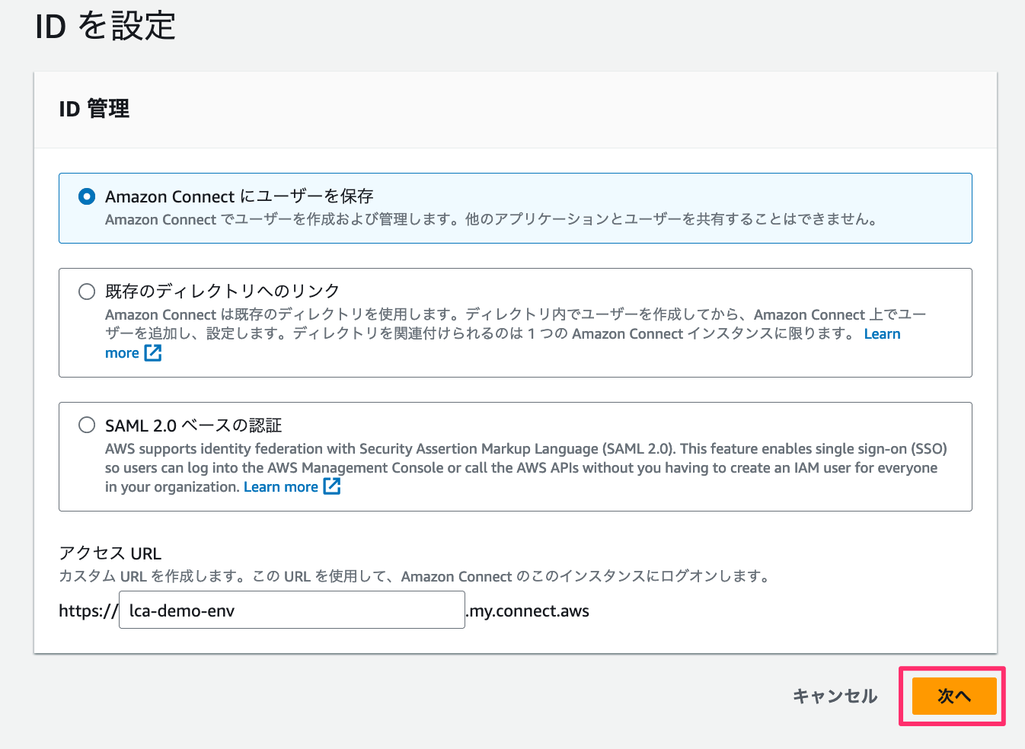This screenshot has width=1025, height=749.
Task: Proceed with the orange 次へ button
Action: pyautogui.click(x=954, y=696)
